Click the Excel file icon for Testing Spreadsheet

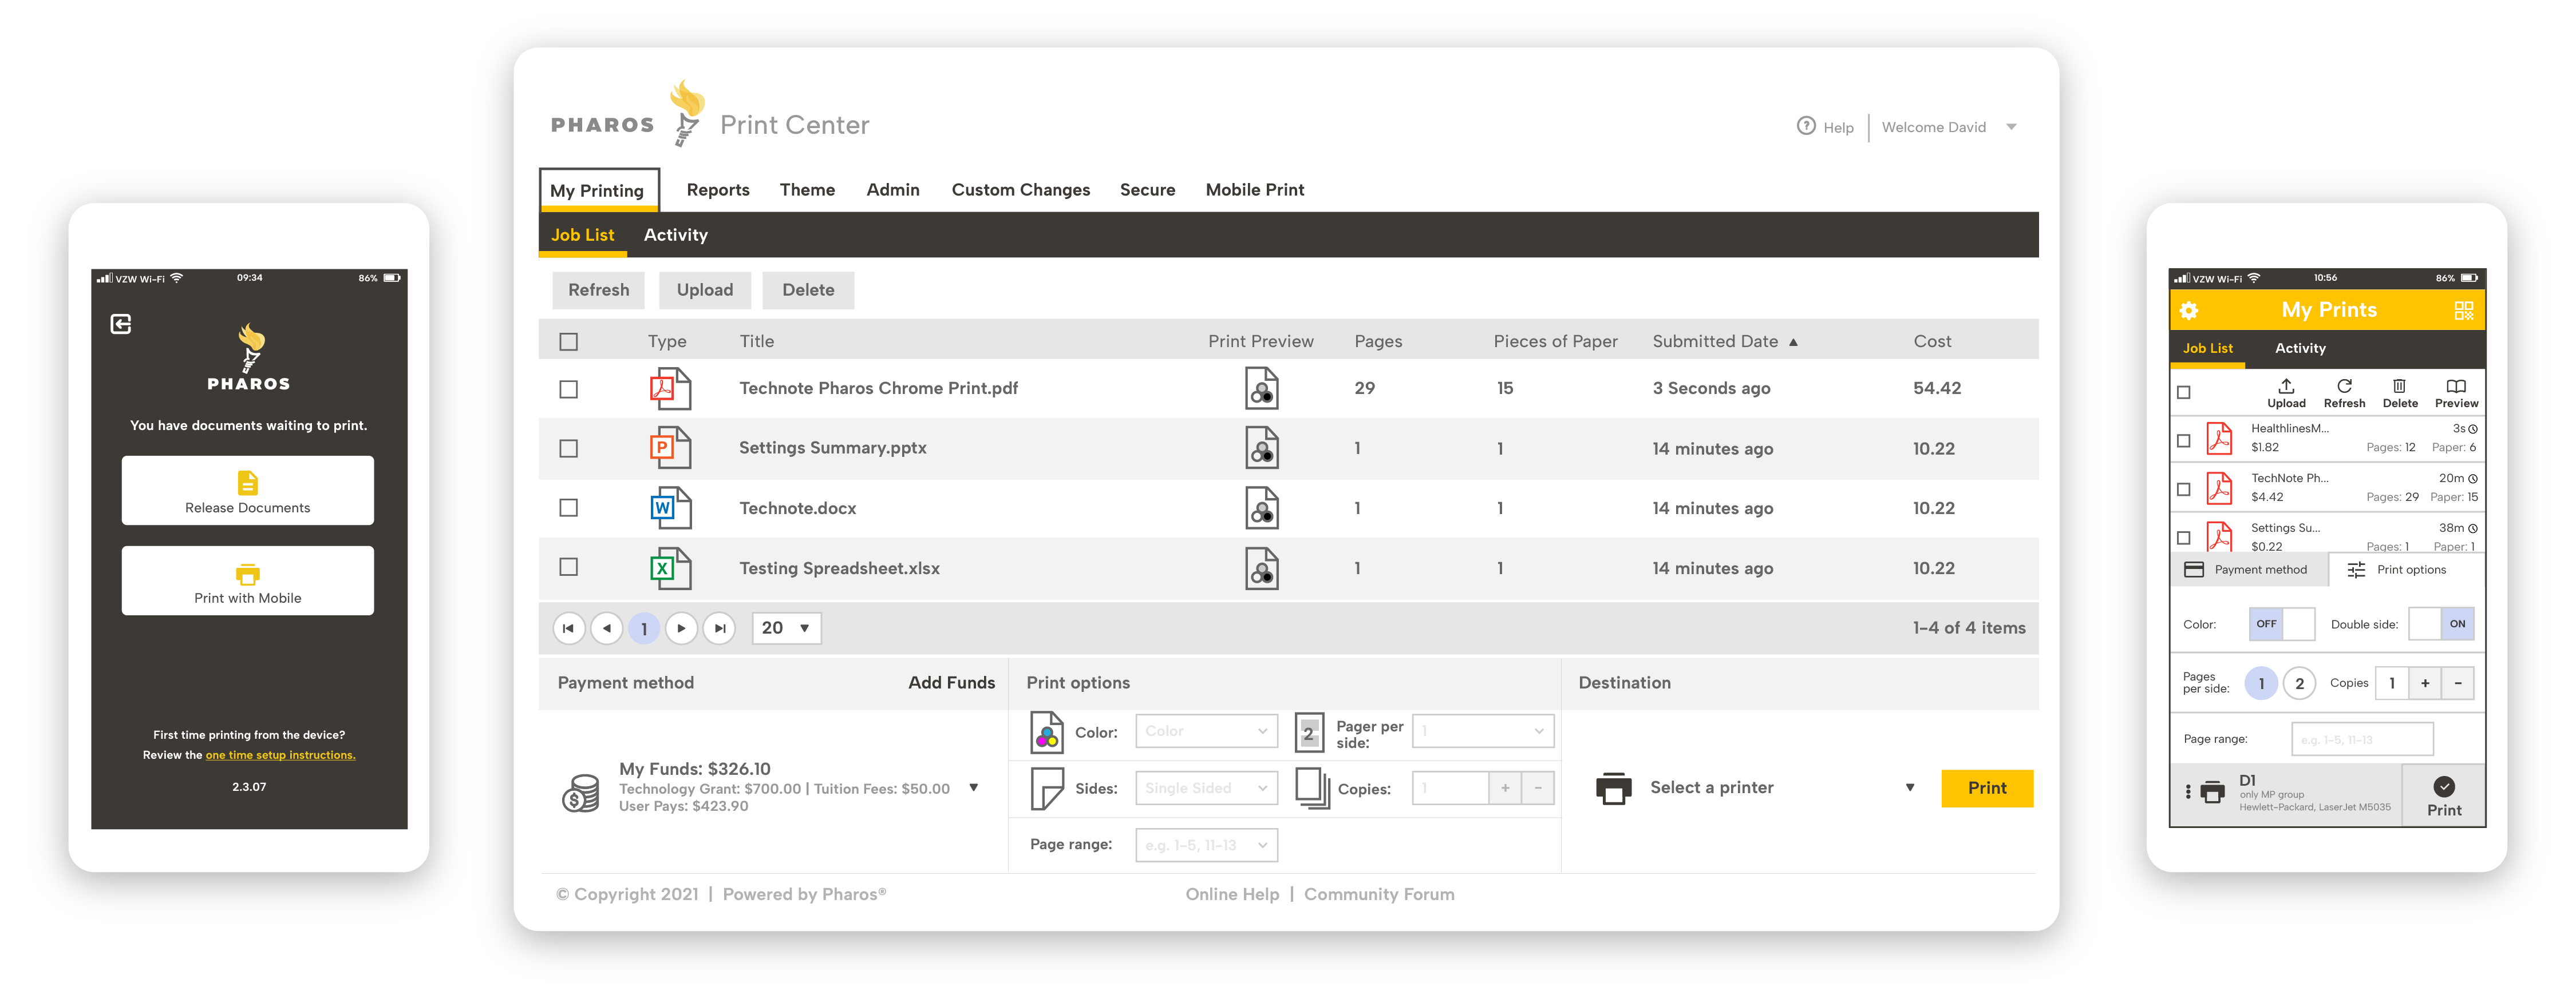pos(670,568)
